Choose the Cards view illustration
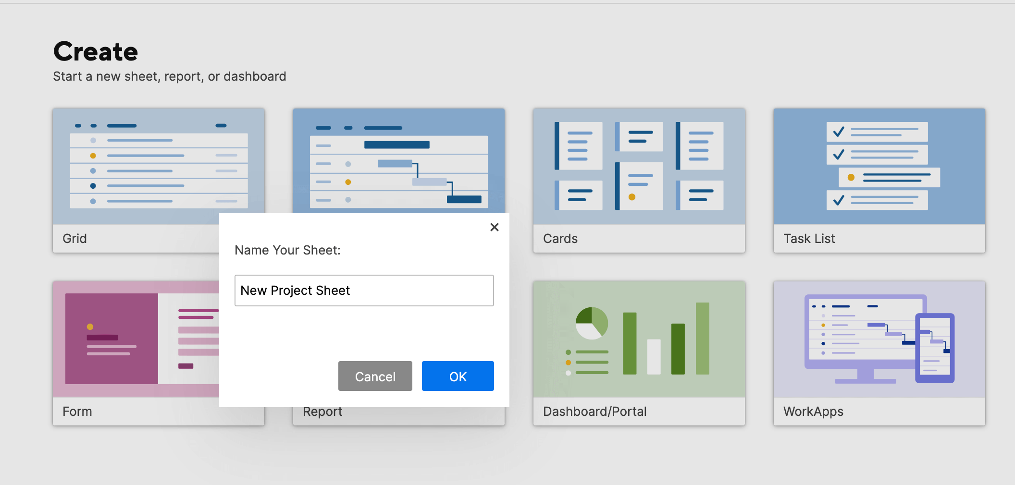Image resolution: width=1015 pixels, height=485 pixels. pyautogui.click(x=639, y=166)
